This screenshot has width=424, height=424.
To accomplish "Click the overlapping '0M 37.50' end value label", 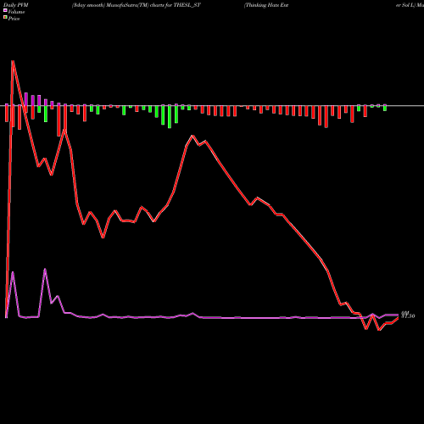I will pyautogui.click(x=408, y=315).
